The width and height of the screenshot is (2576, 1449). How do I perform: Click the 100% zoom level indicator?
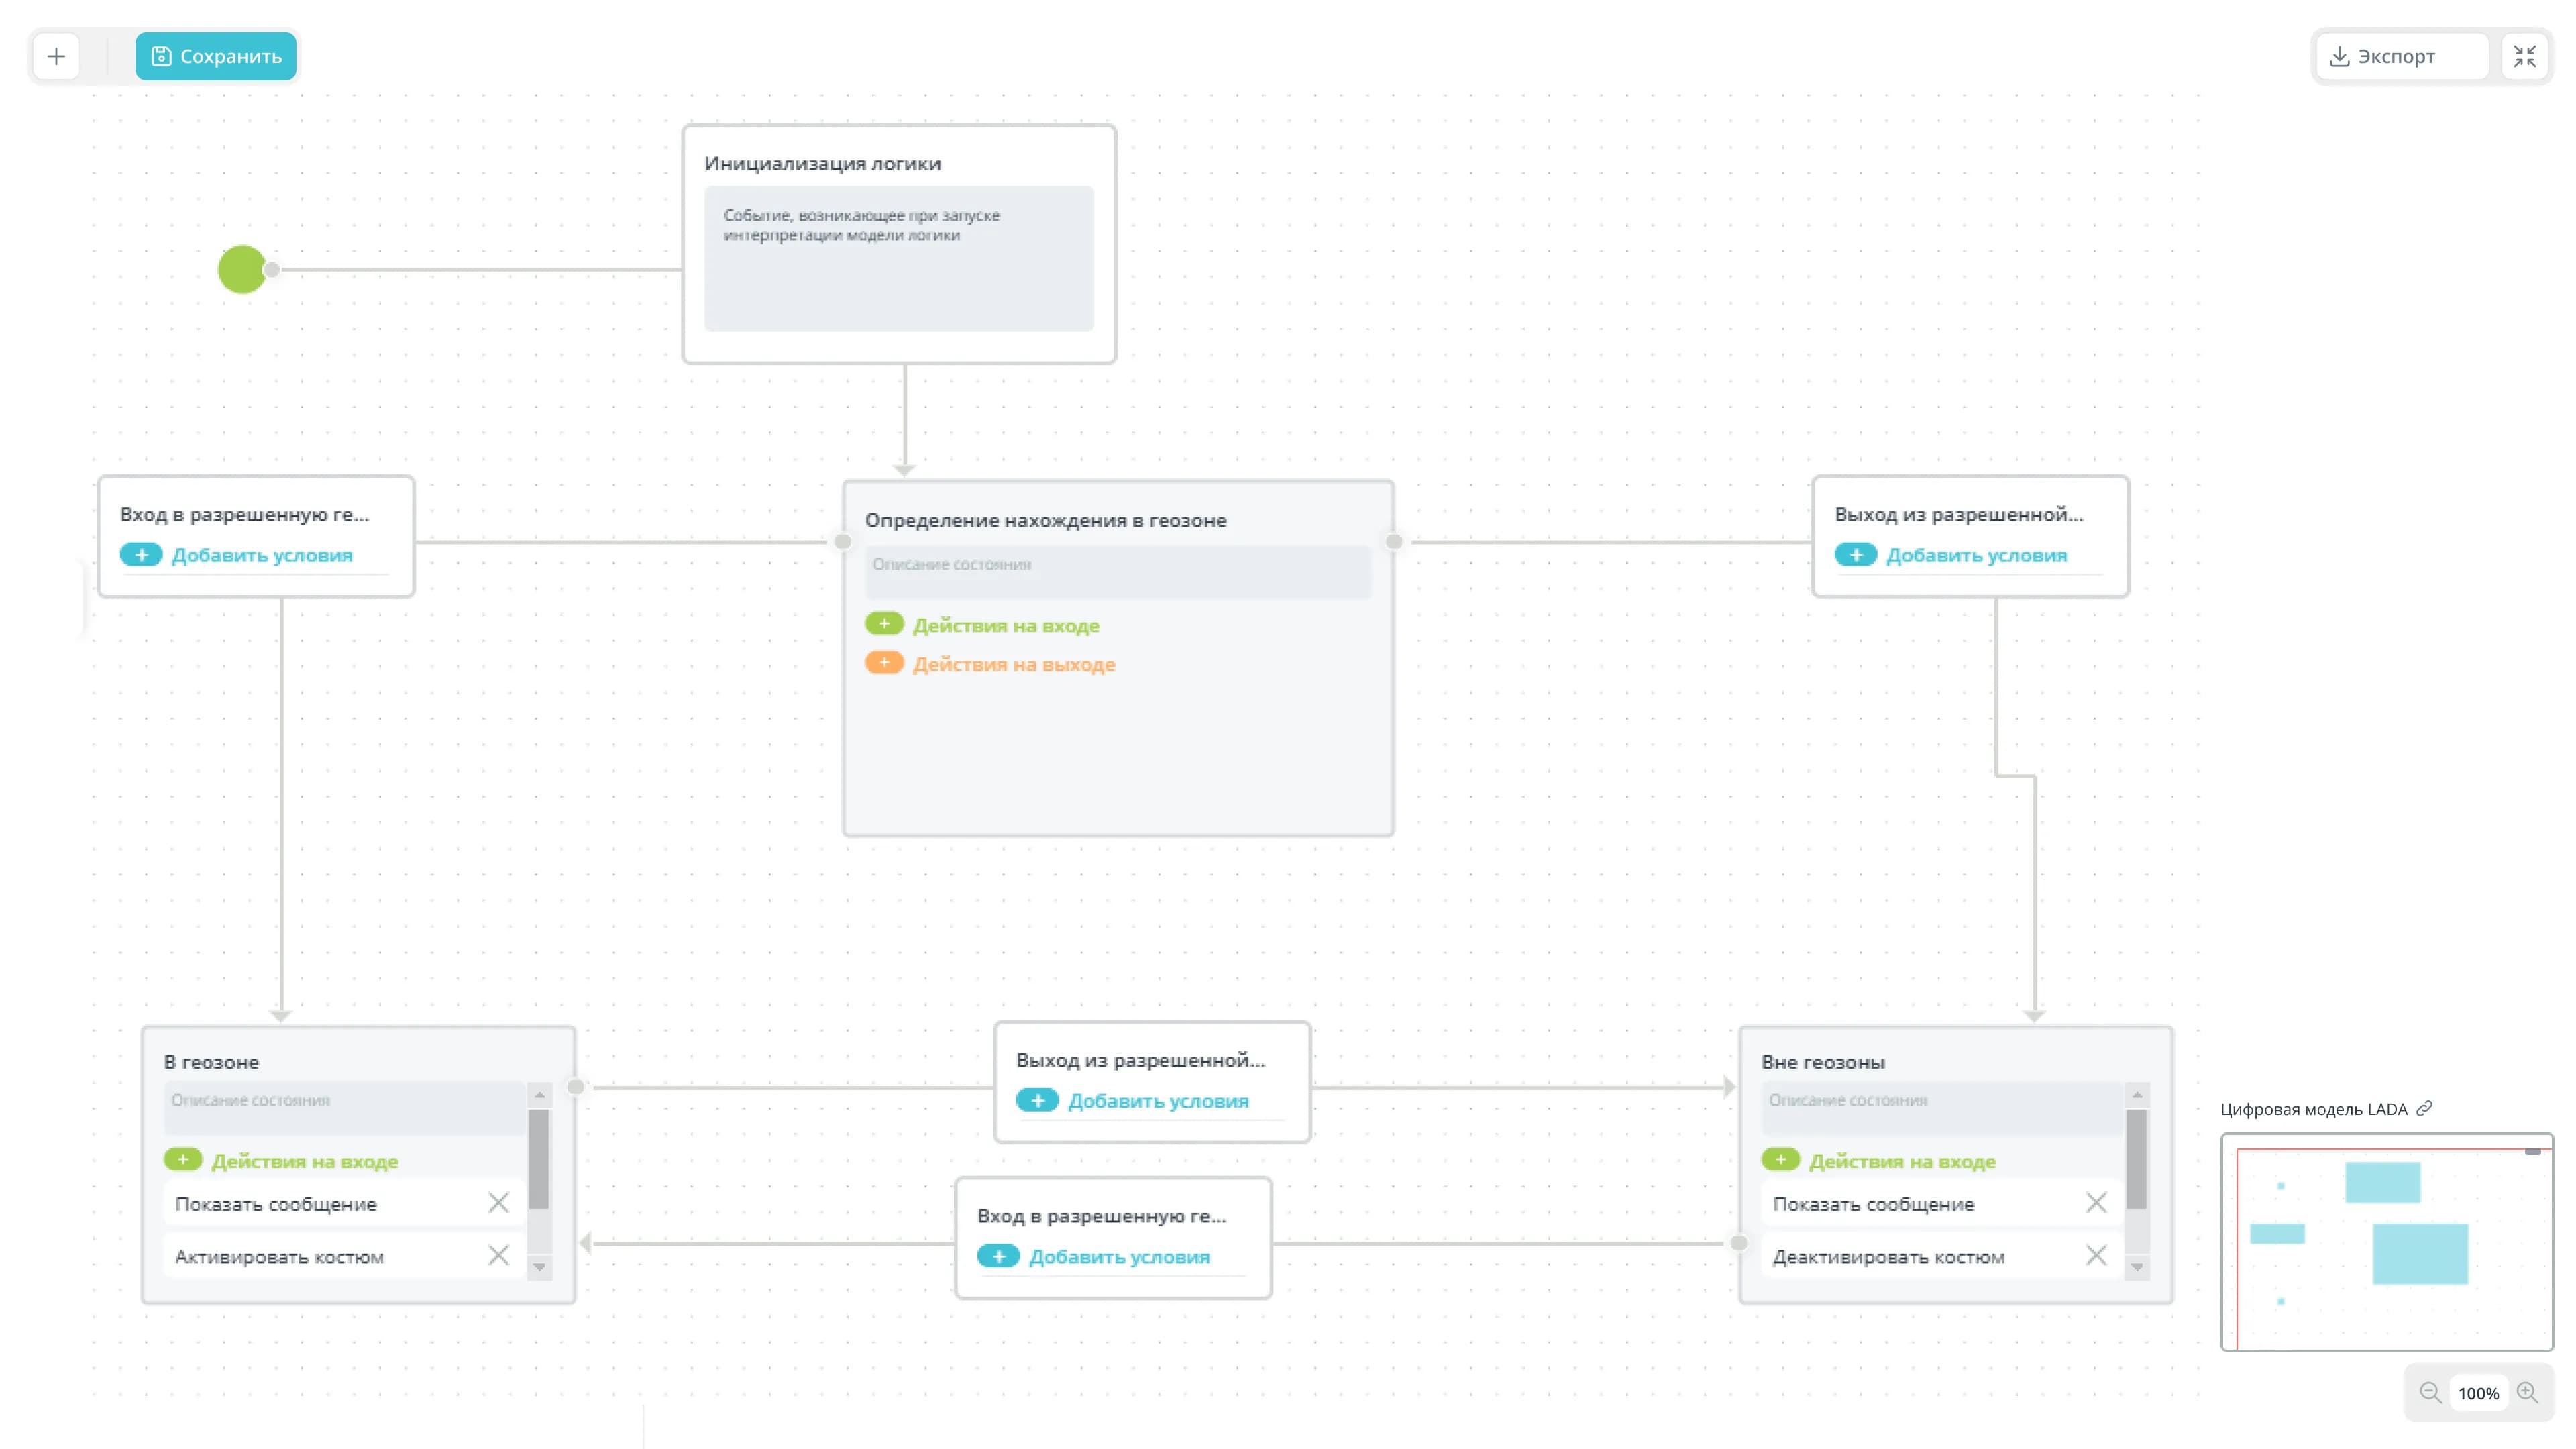point(2478,1393)
